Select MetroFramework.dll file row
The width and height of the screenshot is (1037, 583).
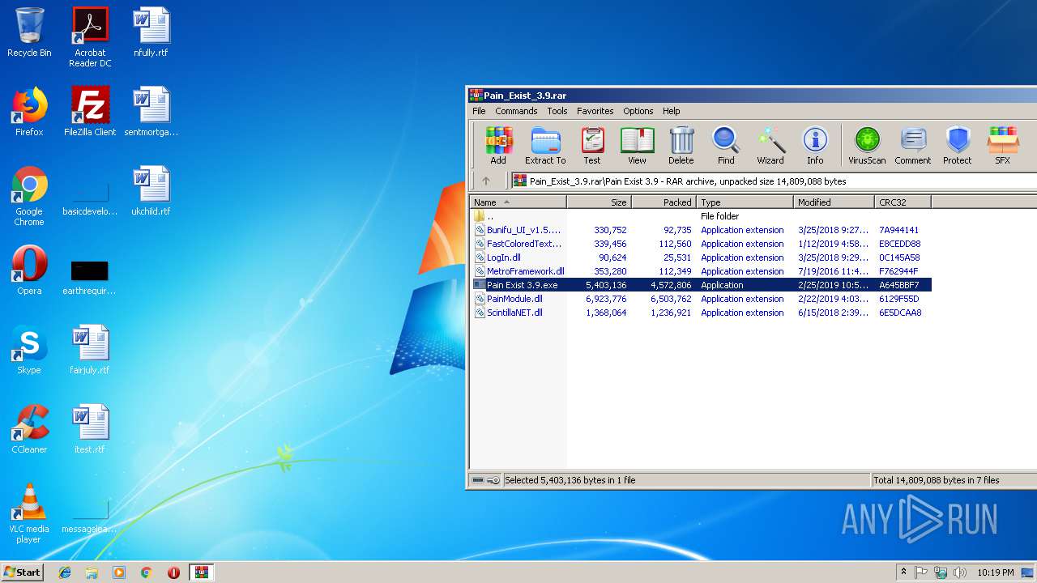[x=701, y=271]
